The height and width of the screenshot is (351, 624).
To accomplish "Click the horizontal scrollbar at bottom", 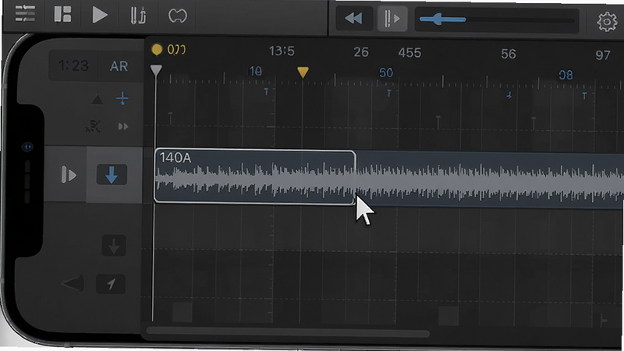I will point(287,331).
